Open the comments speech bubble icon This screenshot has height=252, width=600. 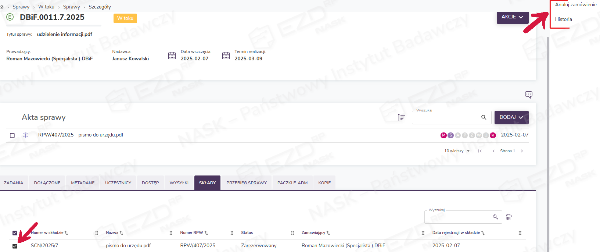click(528, 95)
